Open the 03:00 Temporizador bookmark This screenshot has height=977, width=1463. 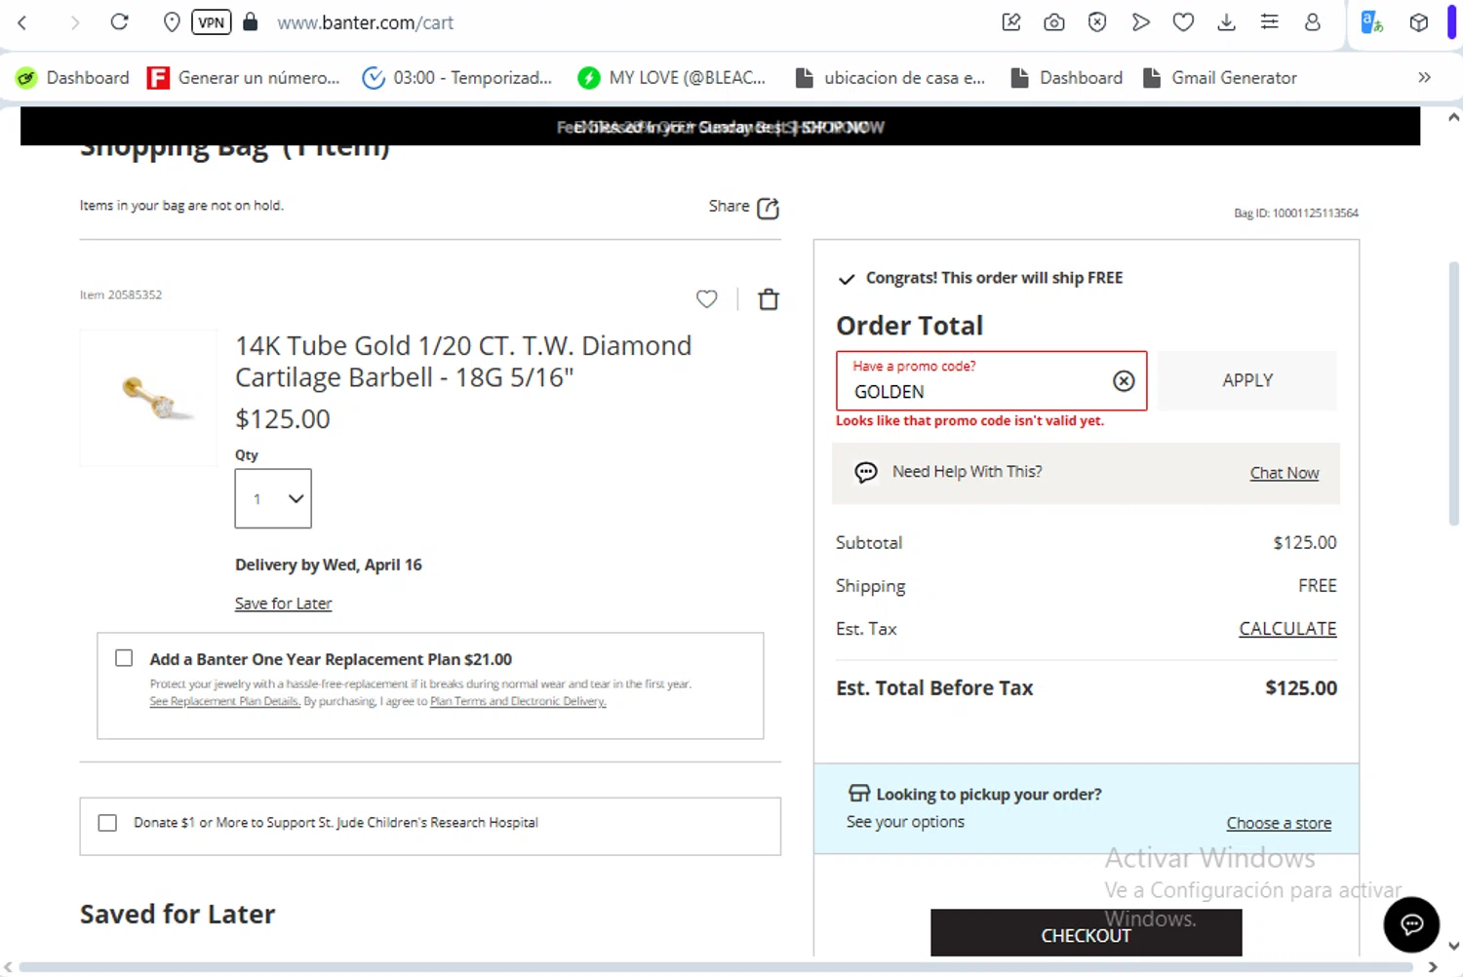[x=456, y=78]
